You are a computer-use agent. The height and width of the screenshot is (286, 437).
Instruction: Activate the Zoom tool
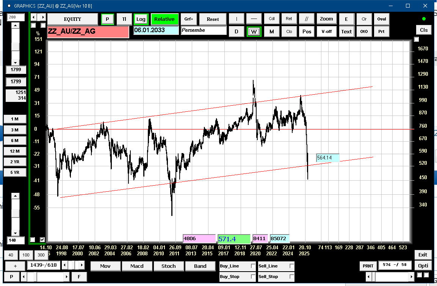tap(326, 19)
